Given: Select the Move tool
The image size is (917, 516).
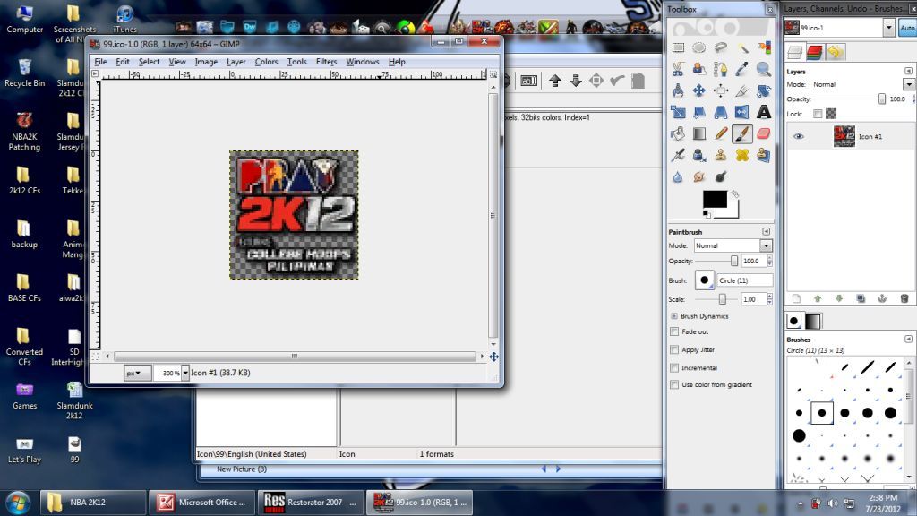Looking at the screenshot, I should pos(698,90).
